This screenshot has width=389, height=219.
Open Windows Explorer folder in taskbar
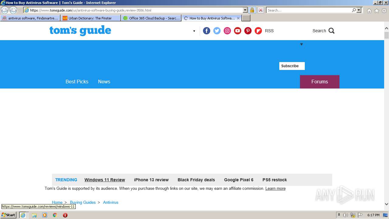click(x=34, y=215)
